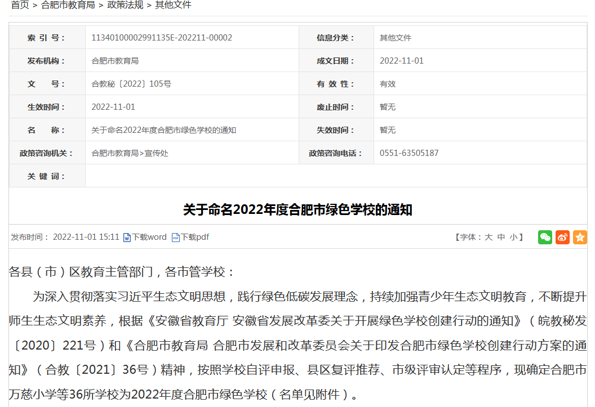The height and width of the screenshot is (407, 595).
Task: Select document number 合教秘〔2022〕105号
Action: [x=131, y=84]
